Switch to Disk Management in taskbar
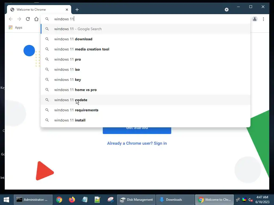The height and width of the screenshot is (205, 274). (136, 200)
